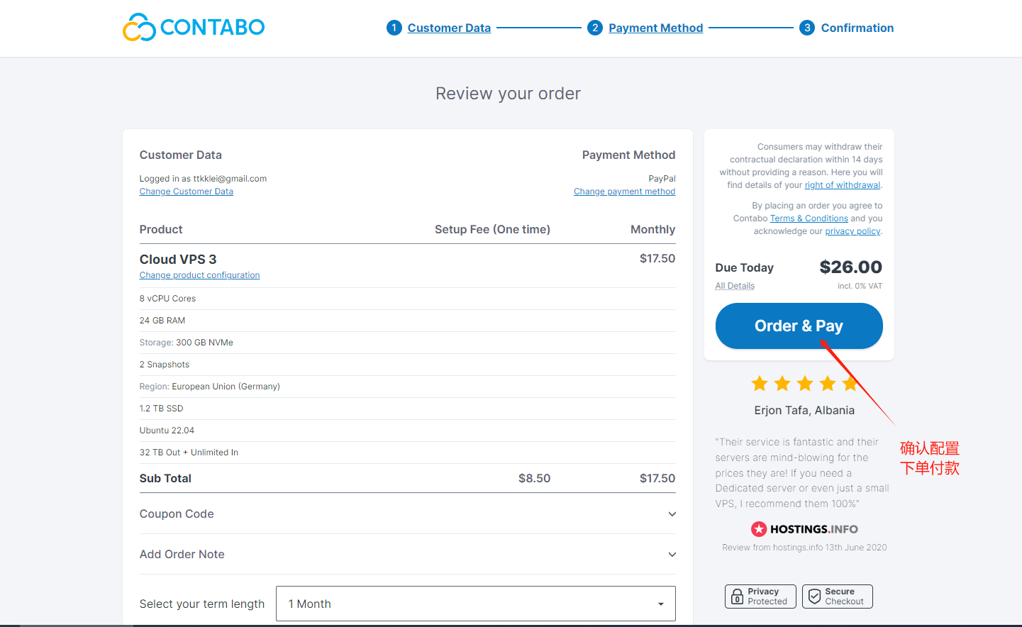Click the Logged in as email text
Image resolution: width=1022 pixels, height=627 pixels.
203,179
